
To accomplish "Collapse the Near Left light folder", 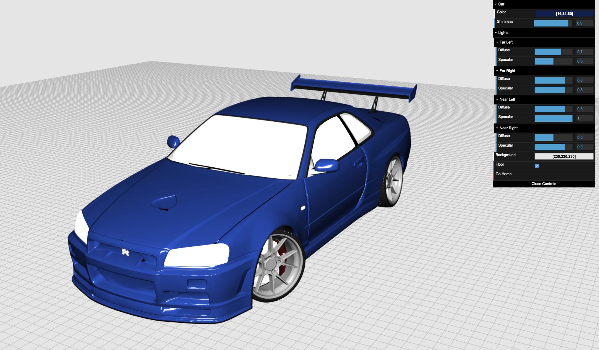I will point(507,99).
